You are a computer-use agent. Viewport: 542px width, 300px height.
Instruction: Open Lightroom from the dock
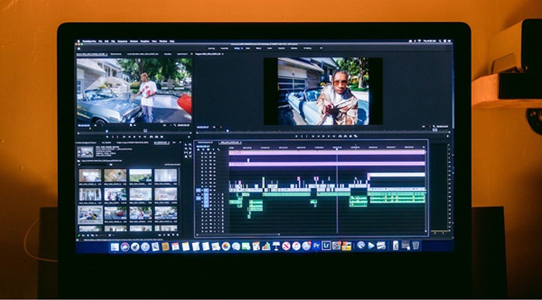(326, 246)
